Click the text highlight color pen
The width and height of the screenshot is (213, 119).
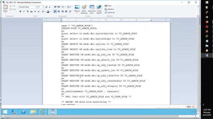point(43,12)
